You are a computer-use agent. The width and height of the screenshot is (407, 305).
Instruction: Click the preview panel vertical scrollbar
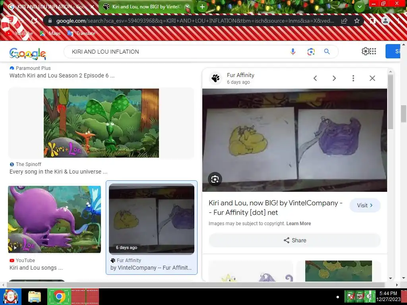390,101
